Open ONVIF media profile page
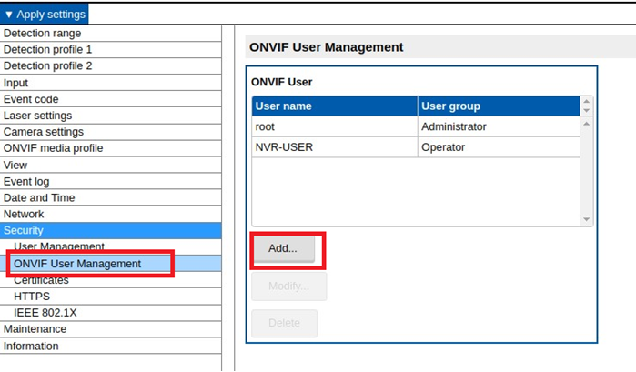 53,148
